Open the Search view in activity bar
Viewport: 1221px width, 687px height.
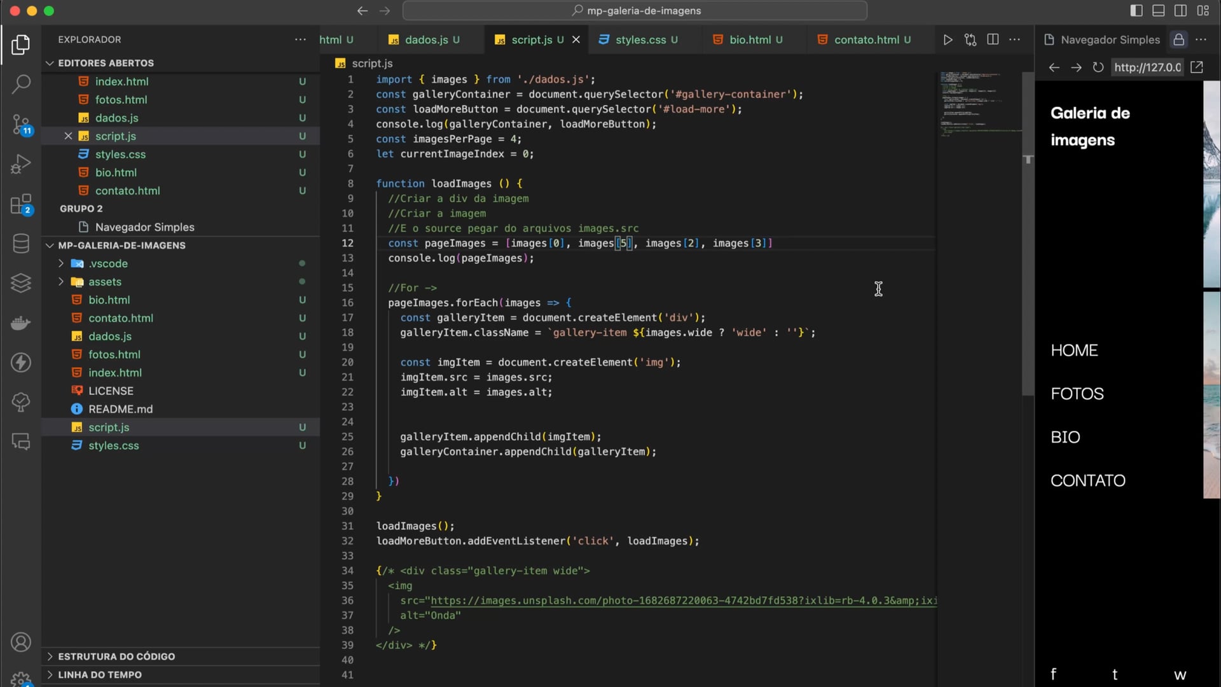click(21, 84)
